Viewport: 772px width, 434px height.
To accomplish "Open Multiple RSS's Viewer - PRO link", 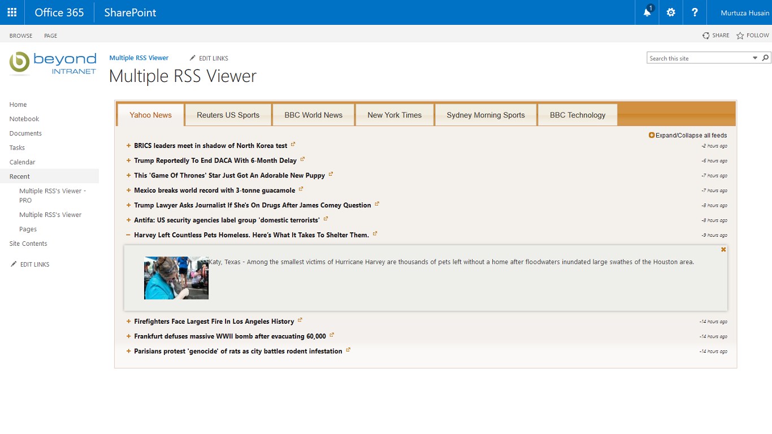I will (x=53, y=196).
